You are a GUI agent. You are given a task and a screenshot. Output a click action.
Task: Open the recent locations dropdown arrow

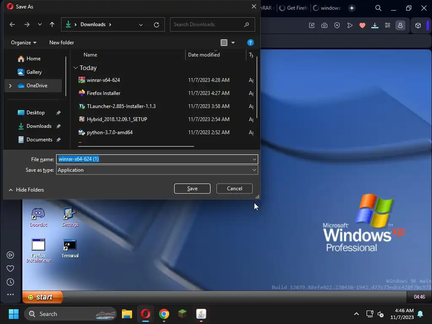tap(40, 24)
